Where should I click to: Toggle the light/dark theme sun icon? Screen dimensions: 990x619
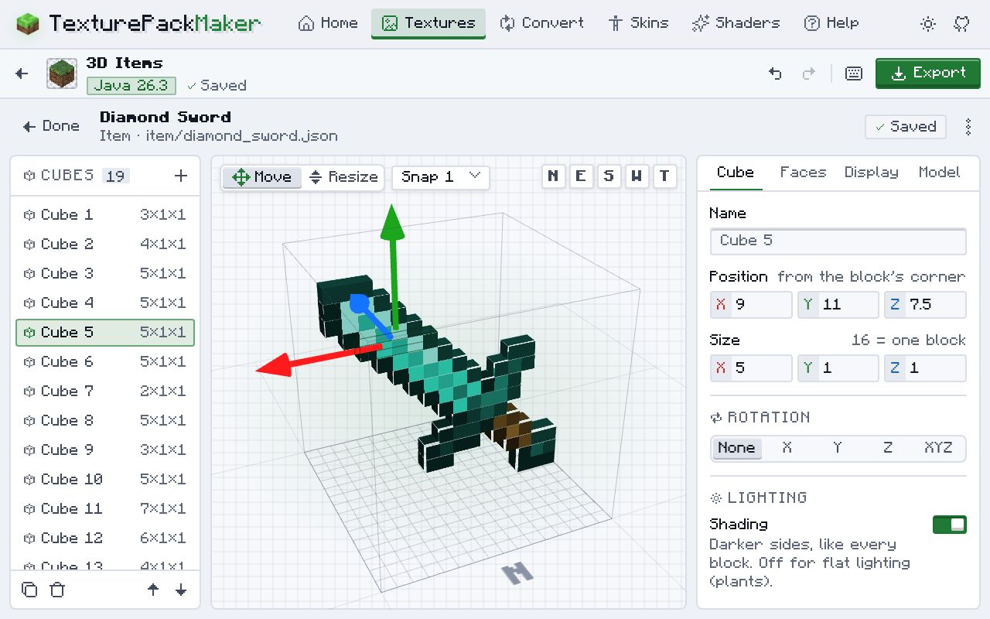coord(928,24)
